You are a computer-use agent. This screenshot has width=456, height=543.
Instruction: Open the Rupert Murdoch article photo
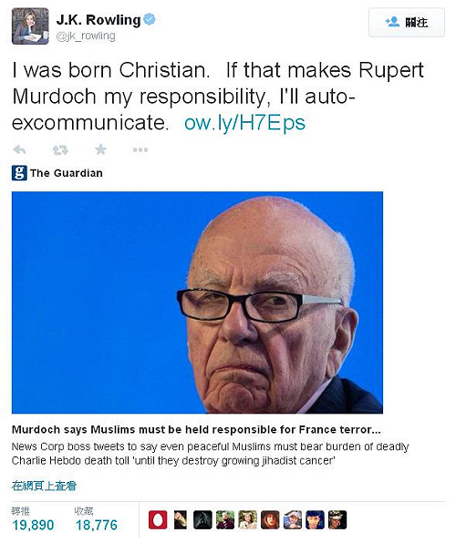point(197,302)
